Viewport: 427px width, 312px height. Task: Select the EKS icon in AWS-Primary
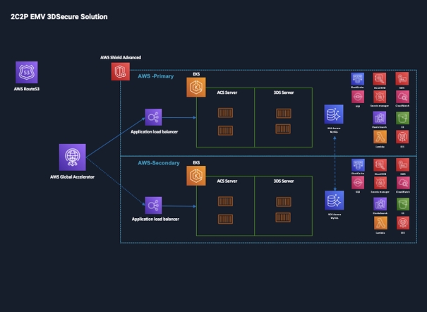(196, 88)
